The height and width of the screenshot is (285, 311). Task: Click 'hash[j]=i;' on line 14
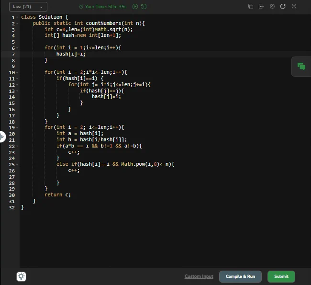(106, 97)
